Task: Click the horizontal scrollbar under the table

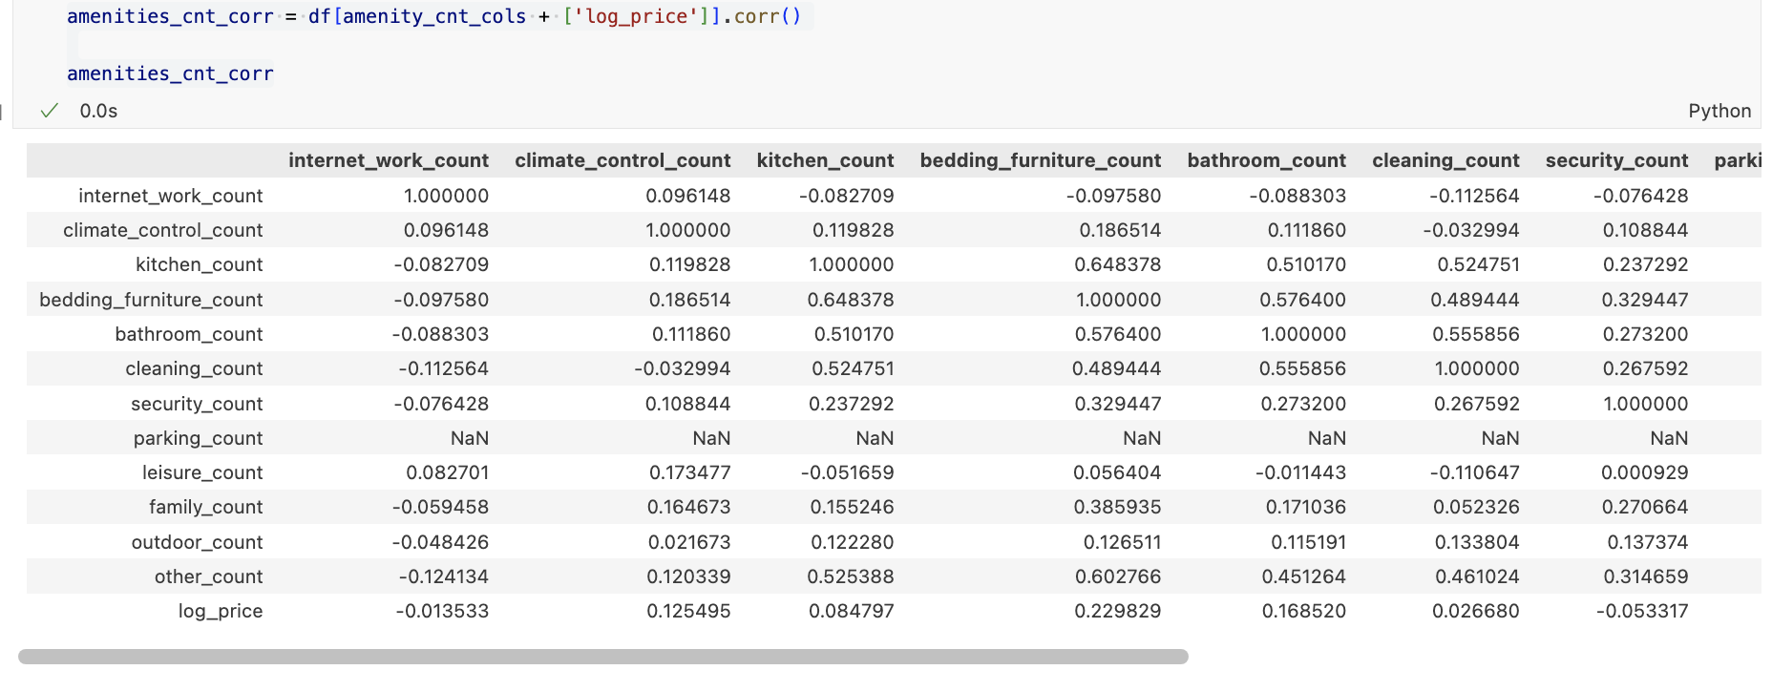Action: coord(603,657)
